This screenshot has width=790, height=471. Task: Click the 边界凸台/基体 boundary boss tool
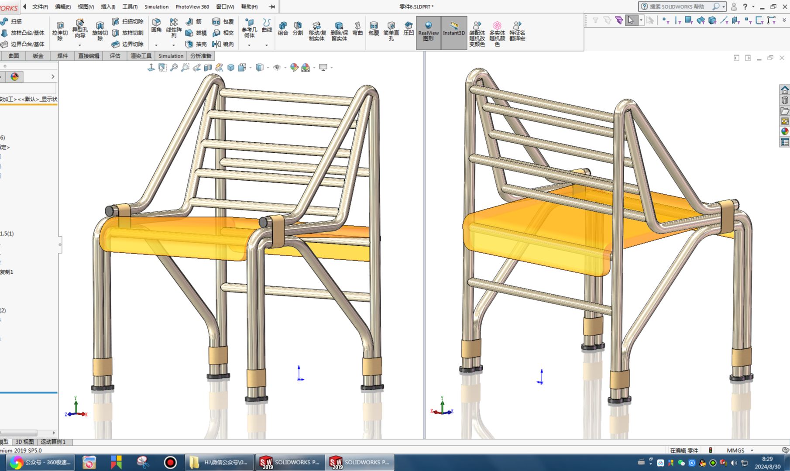coord(23,44)
